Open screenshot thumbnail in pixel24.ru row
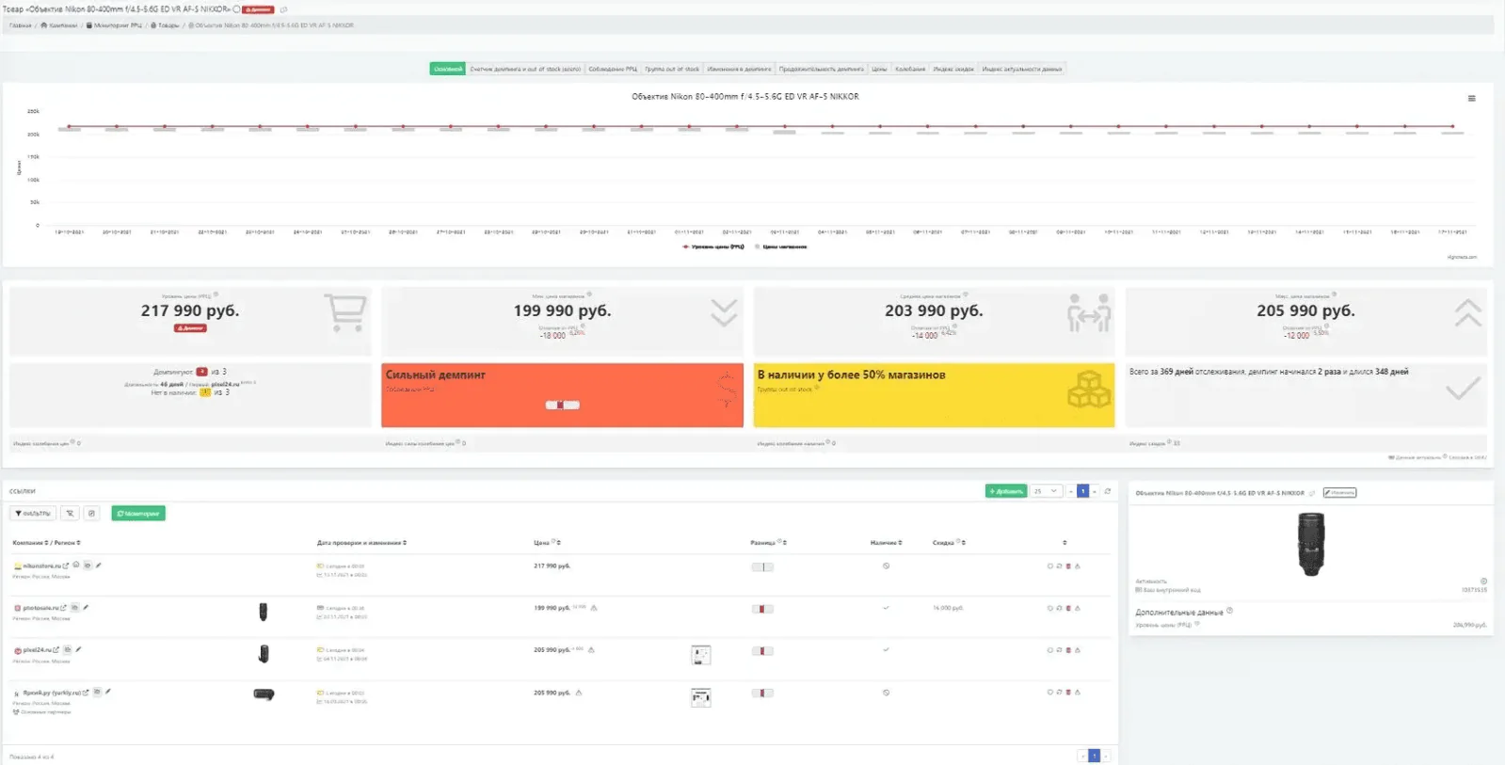Screen dimensions: 1505x765 click(x=700, y=655)
